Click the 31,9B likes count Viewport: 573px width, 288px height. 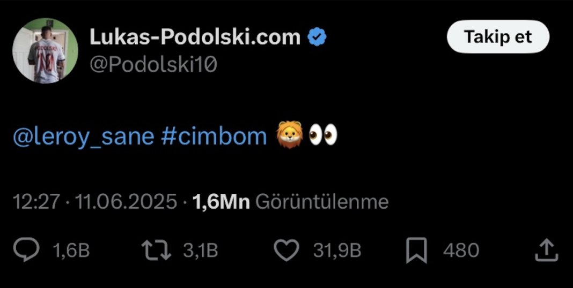point(337,251)
